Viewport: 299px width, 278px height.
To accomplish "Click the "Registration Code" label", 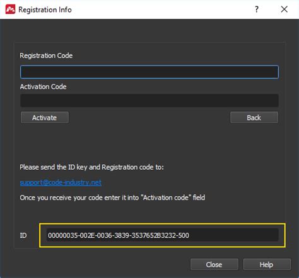I will click(46, 55).
